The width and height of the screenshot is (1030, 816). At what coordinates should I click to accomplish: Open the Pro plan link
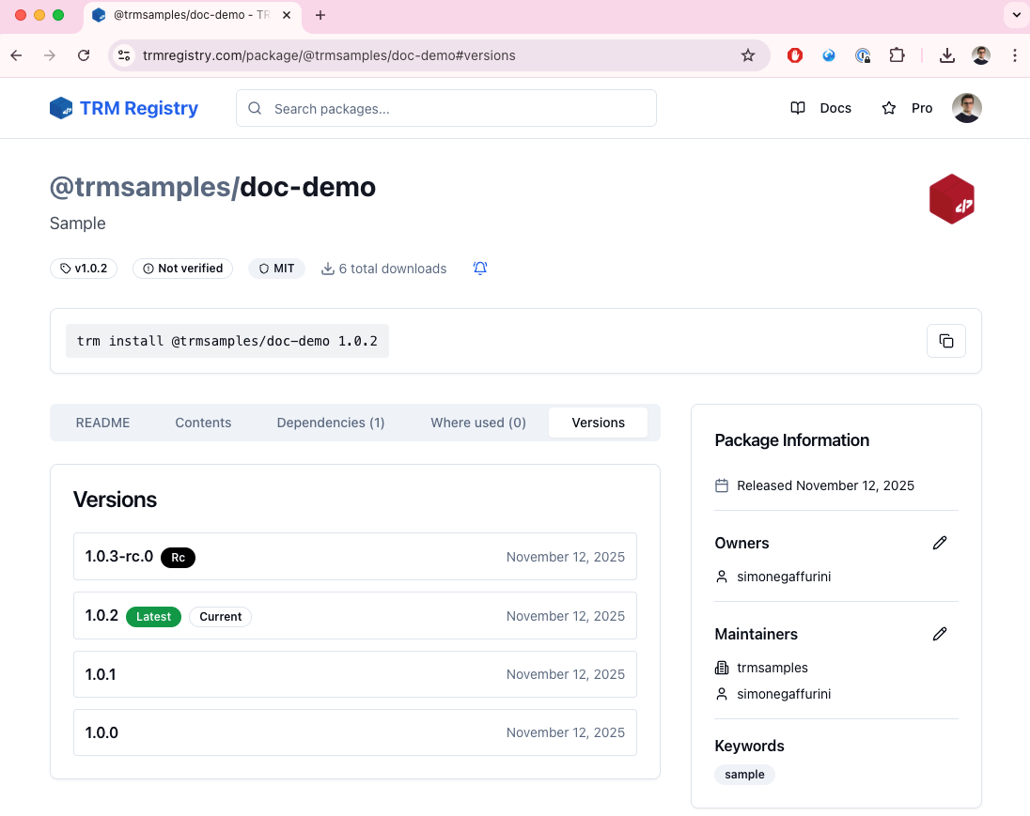(x=907, y=108)
